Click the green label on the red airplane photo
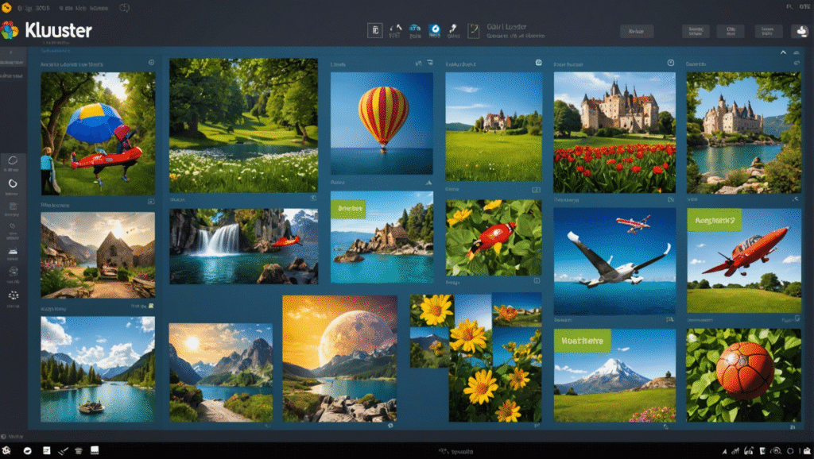Screen dimensions: 814x459 (713, 218)
